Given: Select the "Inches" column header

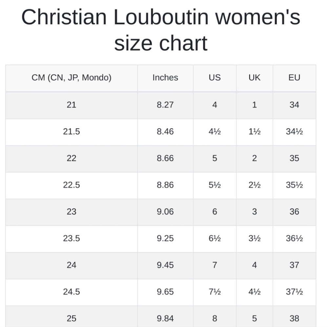Looking at the screenshot, I should pos(165,78).
